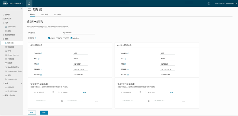Click blue link beside vMotion range 172.16.83.108
This screenshot has height=116, width=238.
[x=171, y=92]
